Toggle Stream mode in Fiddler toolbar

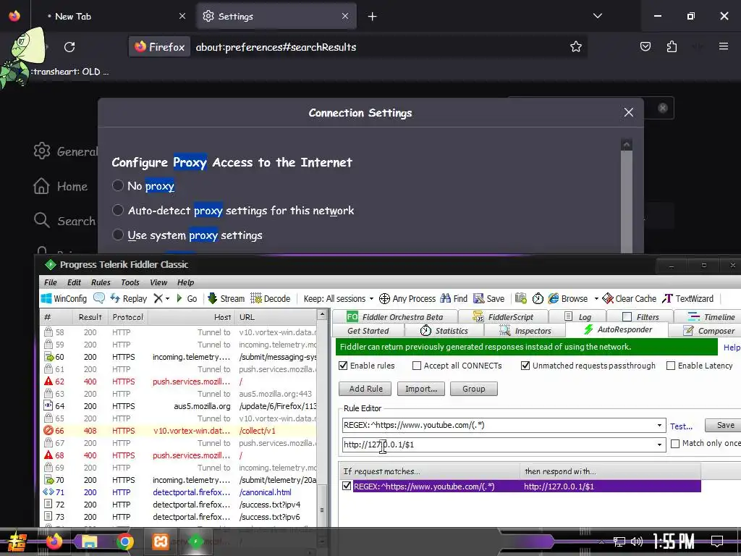coord(226,298)
